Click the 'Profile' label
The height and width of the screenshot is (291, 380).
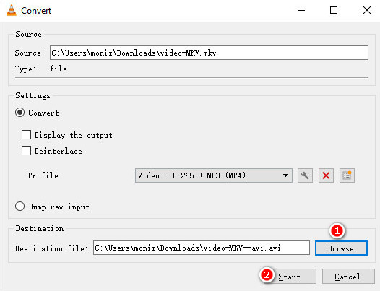coord(43,175)
